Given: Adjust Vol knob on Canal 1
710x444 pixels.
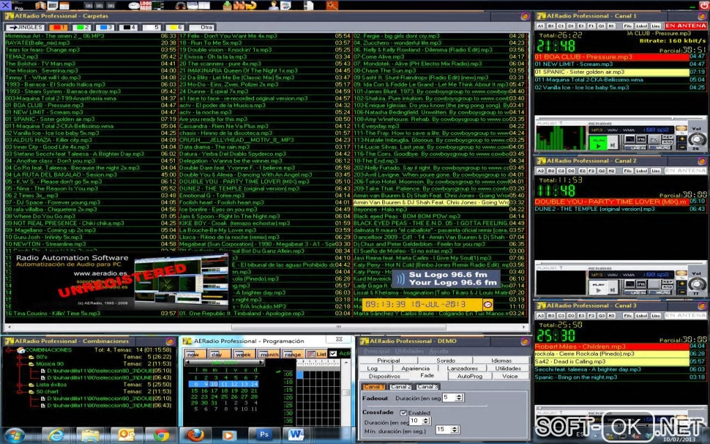Looking at the screenshot, I should [x=696, y=140].
